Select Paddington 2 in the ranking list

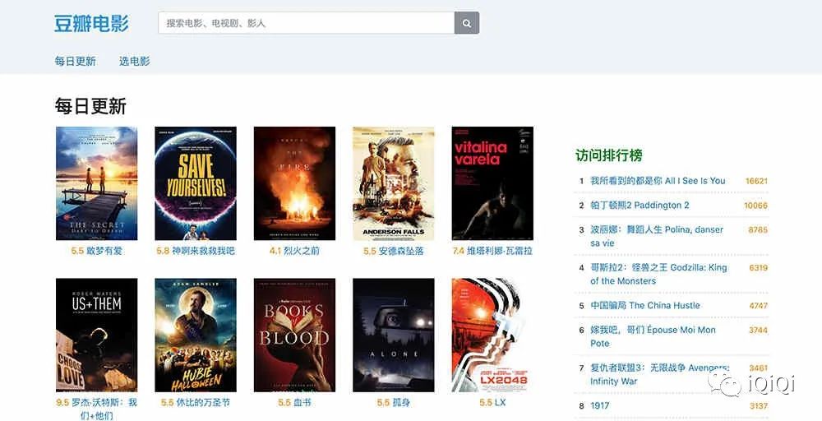tap(640, 206)
